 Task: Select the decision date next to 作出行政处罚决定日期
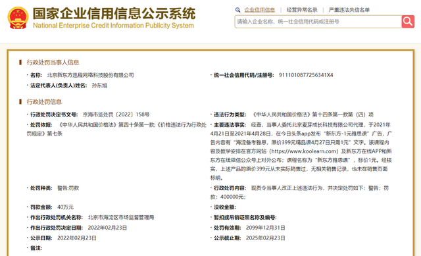click(x=107, y=228)
